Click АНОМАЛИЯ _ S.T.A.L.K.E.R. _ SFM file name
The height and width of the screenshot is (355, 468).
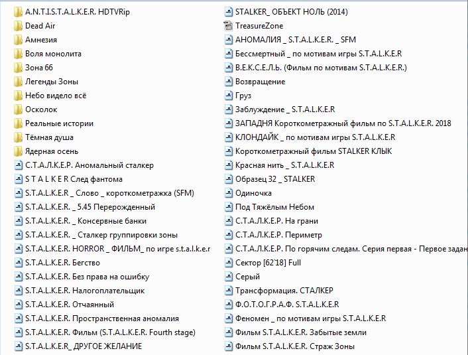(x=296, y=40)
